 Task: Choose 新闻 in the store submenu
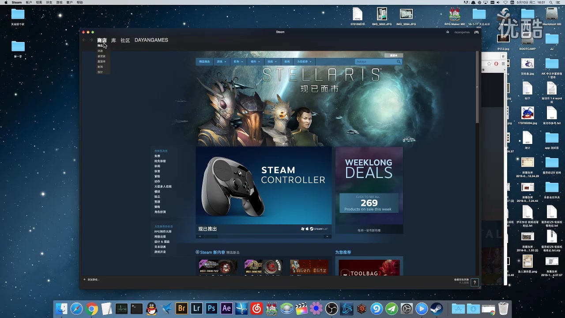point(100,67)
